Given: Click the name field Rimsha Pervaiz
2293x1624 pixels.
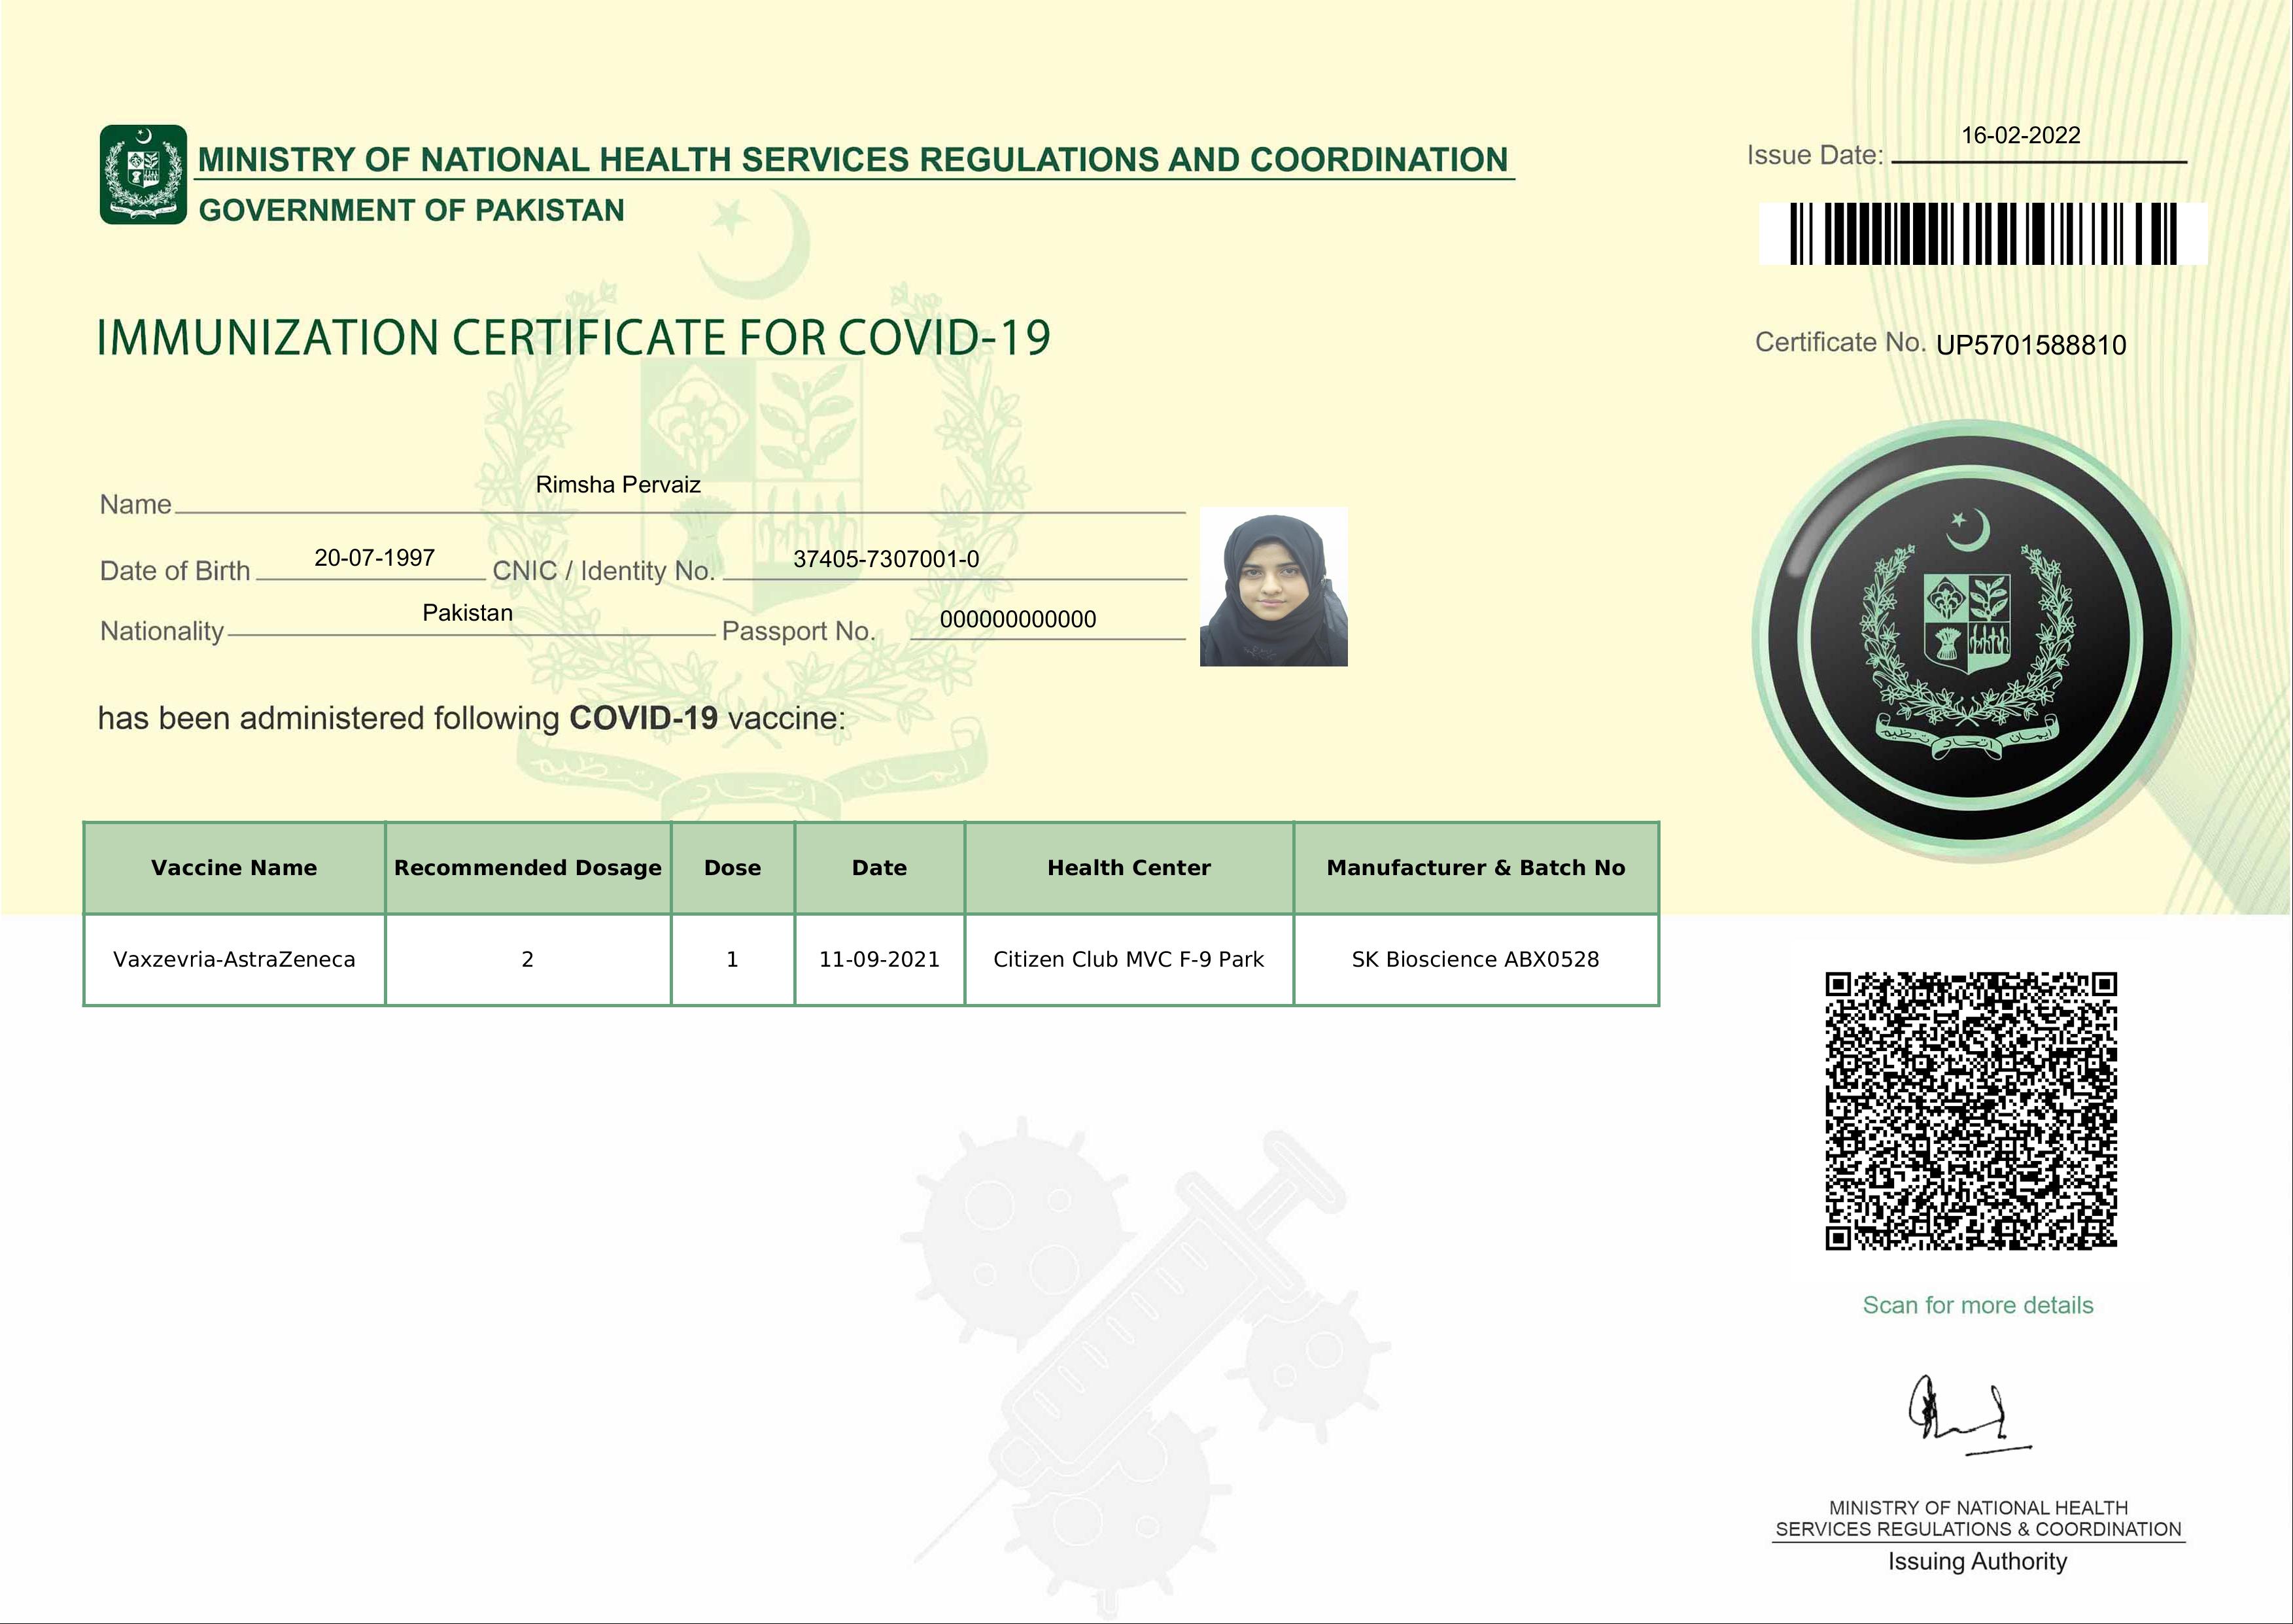Looking at the screenshot, I should click(x=617, y=485).
